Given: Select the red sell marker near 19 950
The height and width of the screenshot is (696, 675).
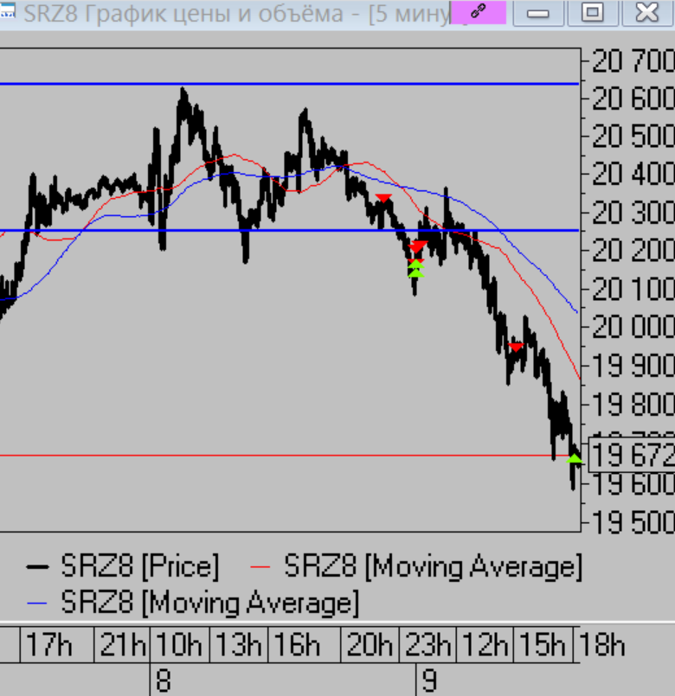Looking at the screenshot, I should coord(516,347).
